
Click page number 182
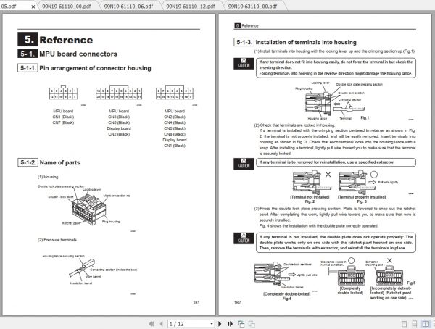pyautogui.click(x=237, y=302)
